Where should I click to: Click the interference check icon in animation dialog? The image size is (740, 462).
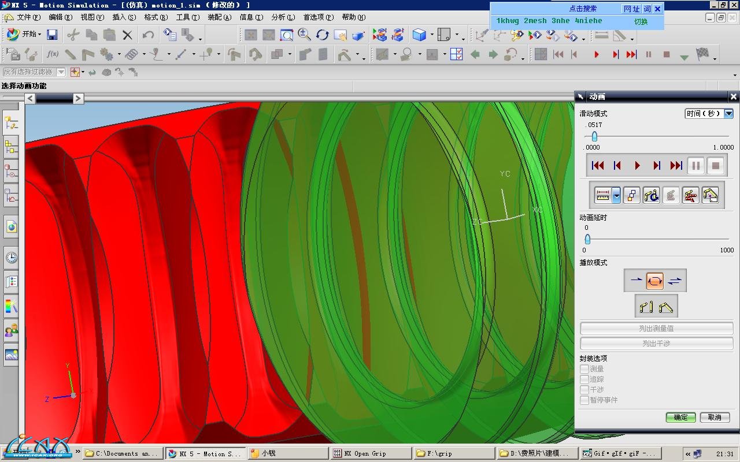(x=651, y=196)
